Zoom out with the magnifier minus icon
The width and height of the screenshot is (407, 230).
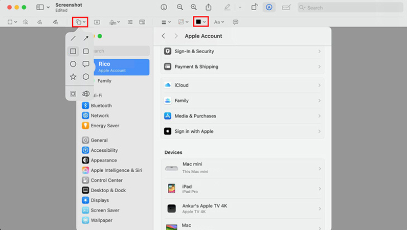tap(180, 7)
